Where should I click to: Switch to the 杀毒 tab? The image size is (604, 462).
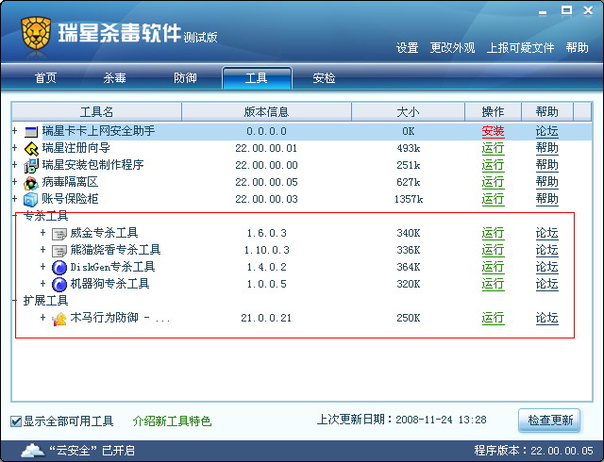pyautogui.click(x=114, y=78)
